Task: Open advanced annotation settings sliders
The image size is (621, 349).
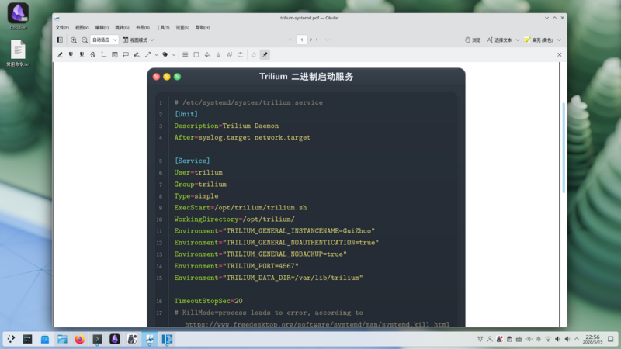Action: click(241, 55)
